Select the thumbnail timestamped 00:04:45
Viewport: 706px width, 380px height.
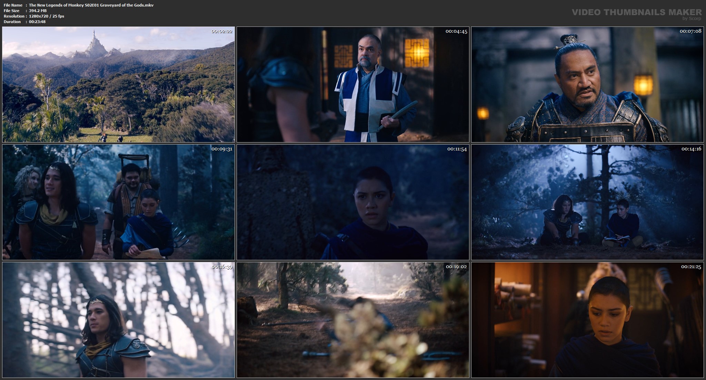point(353,84)
